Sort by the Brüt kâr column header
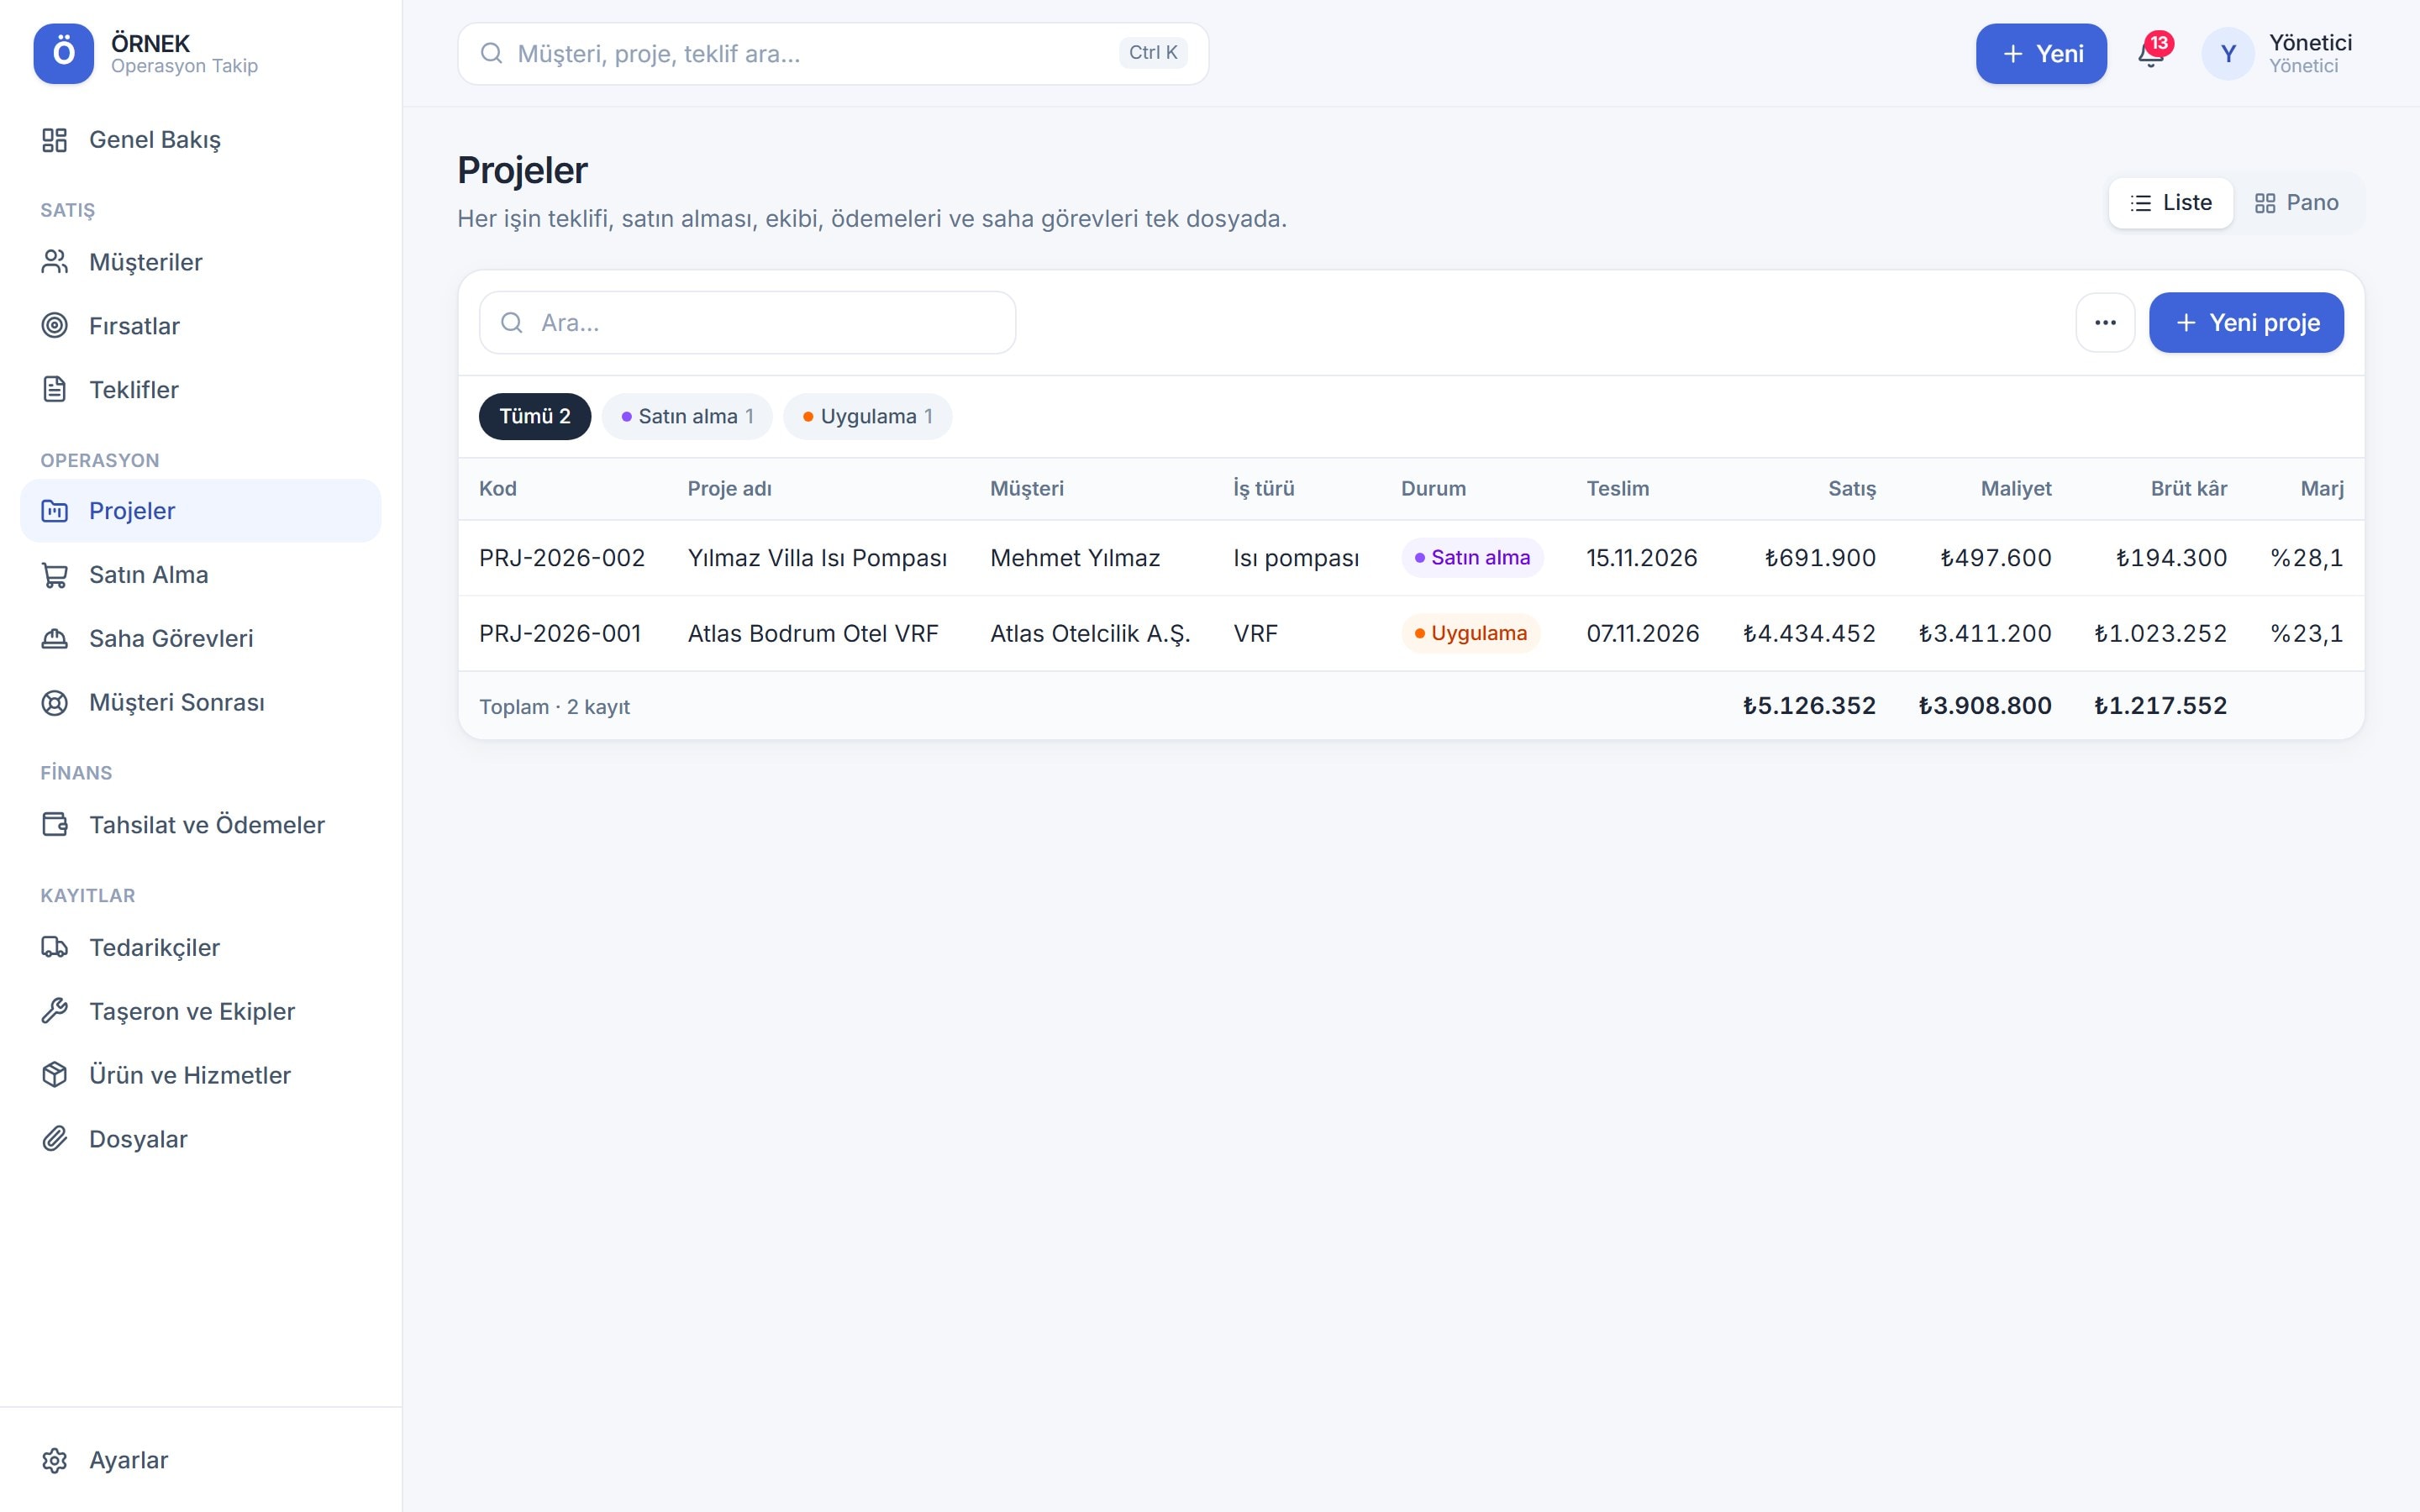This screenshot has height=1512, width=2420. pyautogui.click(x=2189, y=489)
